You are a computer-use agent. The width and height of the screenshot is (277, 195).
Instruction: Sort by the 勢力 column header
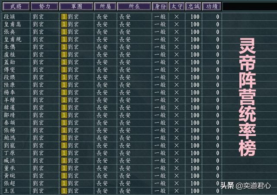click(x=45, y=6)
